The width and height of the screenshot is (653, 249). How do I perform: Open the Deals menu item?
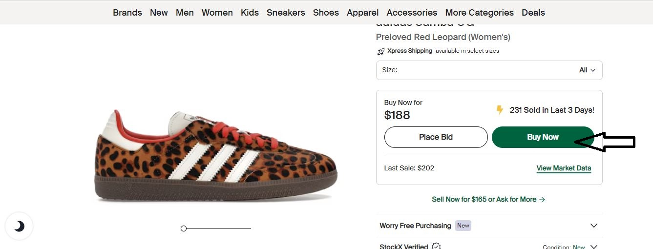(533, 13)
